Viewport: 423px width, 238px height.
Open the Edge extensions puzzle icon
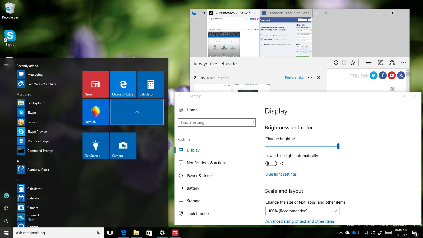point(336,63)
